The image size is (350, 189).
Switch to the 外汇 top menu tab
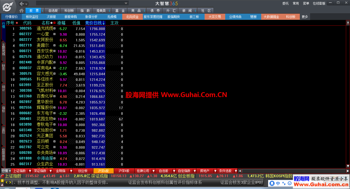click(x=171, y=11)
